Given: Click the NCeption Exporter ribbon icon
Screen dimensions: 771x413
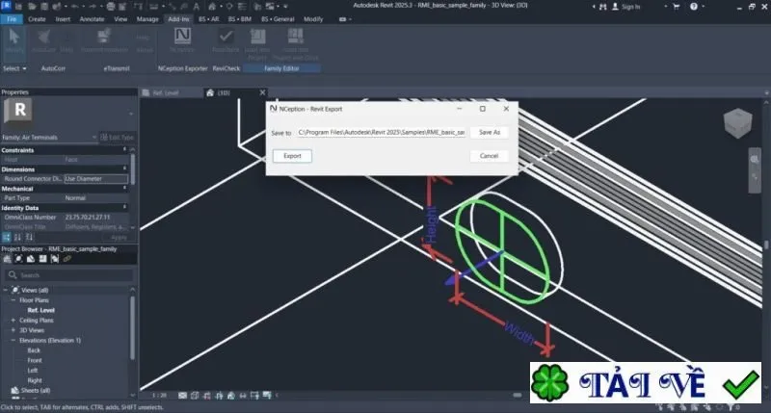Looking at the screenshot, I should 182,36.
